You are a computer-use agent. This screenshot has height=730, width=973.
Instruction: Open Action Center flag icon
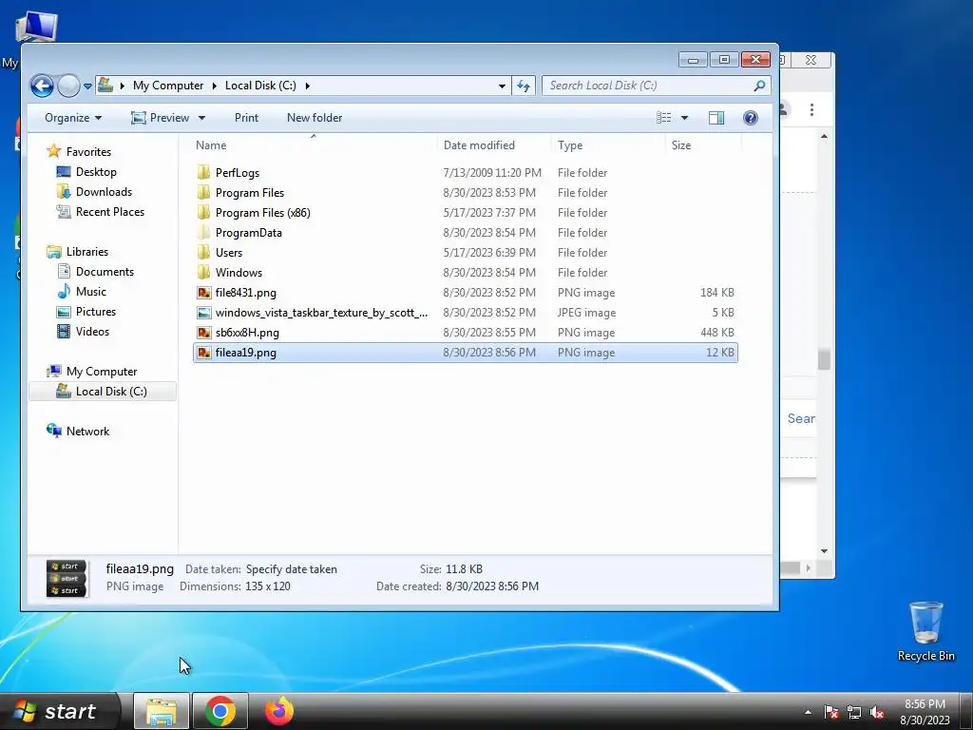click(x=830, y=712)
